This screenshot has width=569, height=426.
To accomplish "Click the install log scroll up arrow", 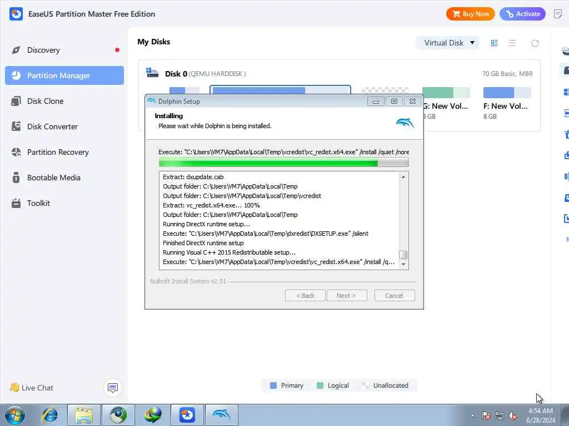I will click(x=403, y=177).
